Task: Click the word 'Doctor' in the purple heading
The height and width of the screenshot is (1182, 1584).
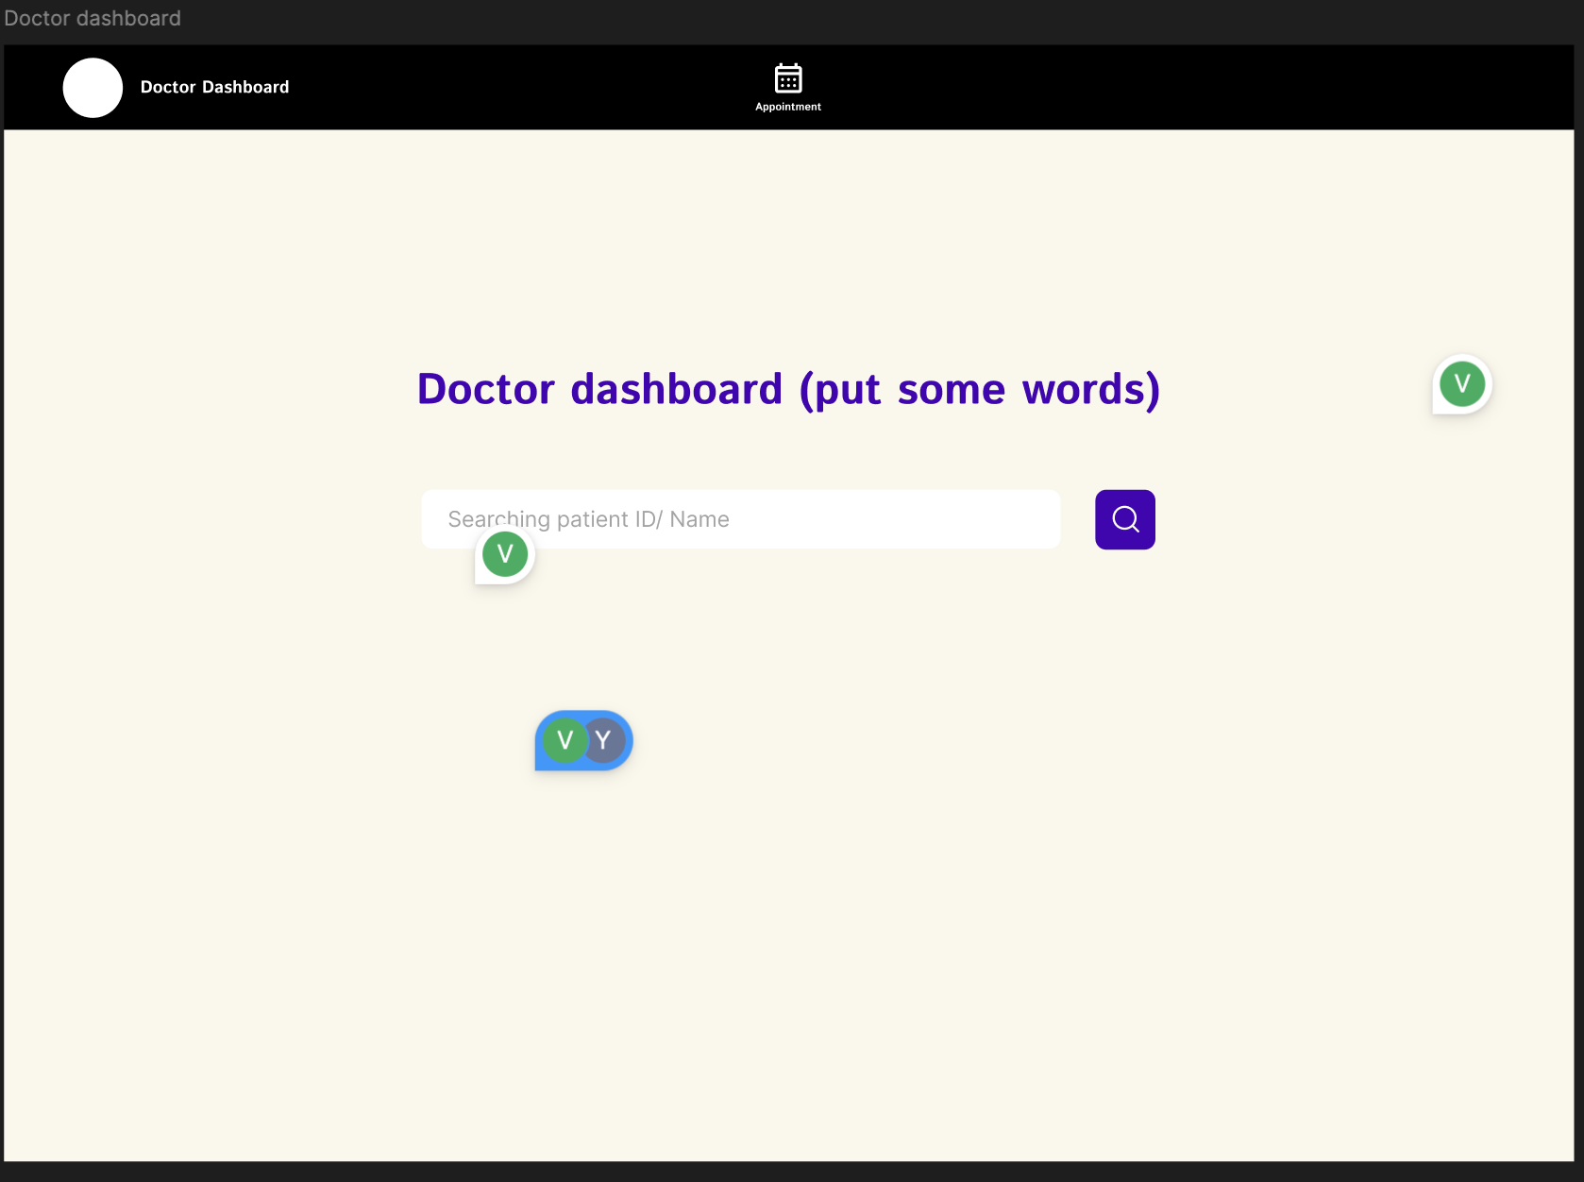Action: point(485,389)
